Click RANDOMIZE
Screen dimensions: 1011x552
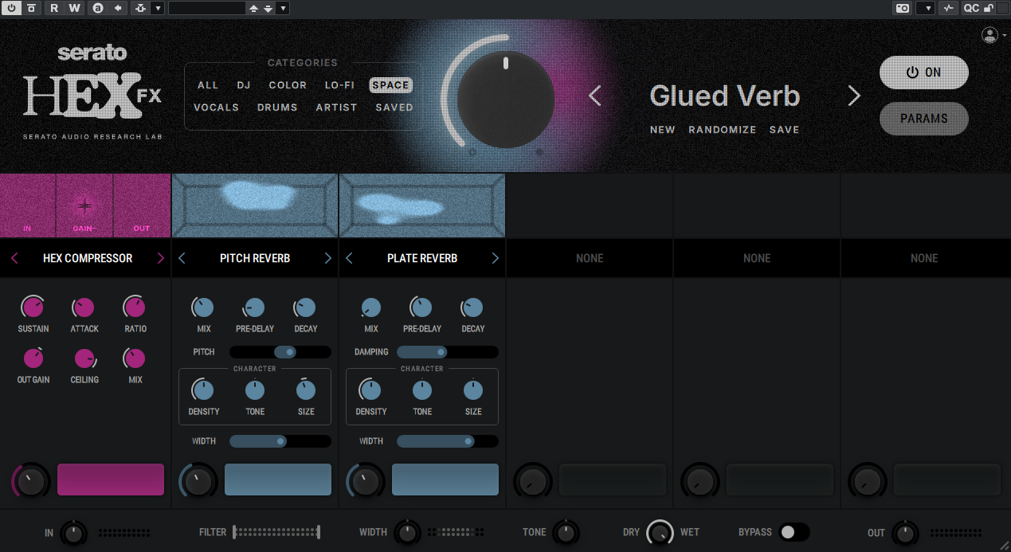point(723,130)
